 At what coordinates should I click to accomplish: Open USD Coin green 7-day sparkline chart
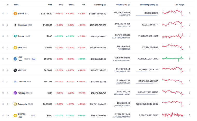click(x=172, y=58)
